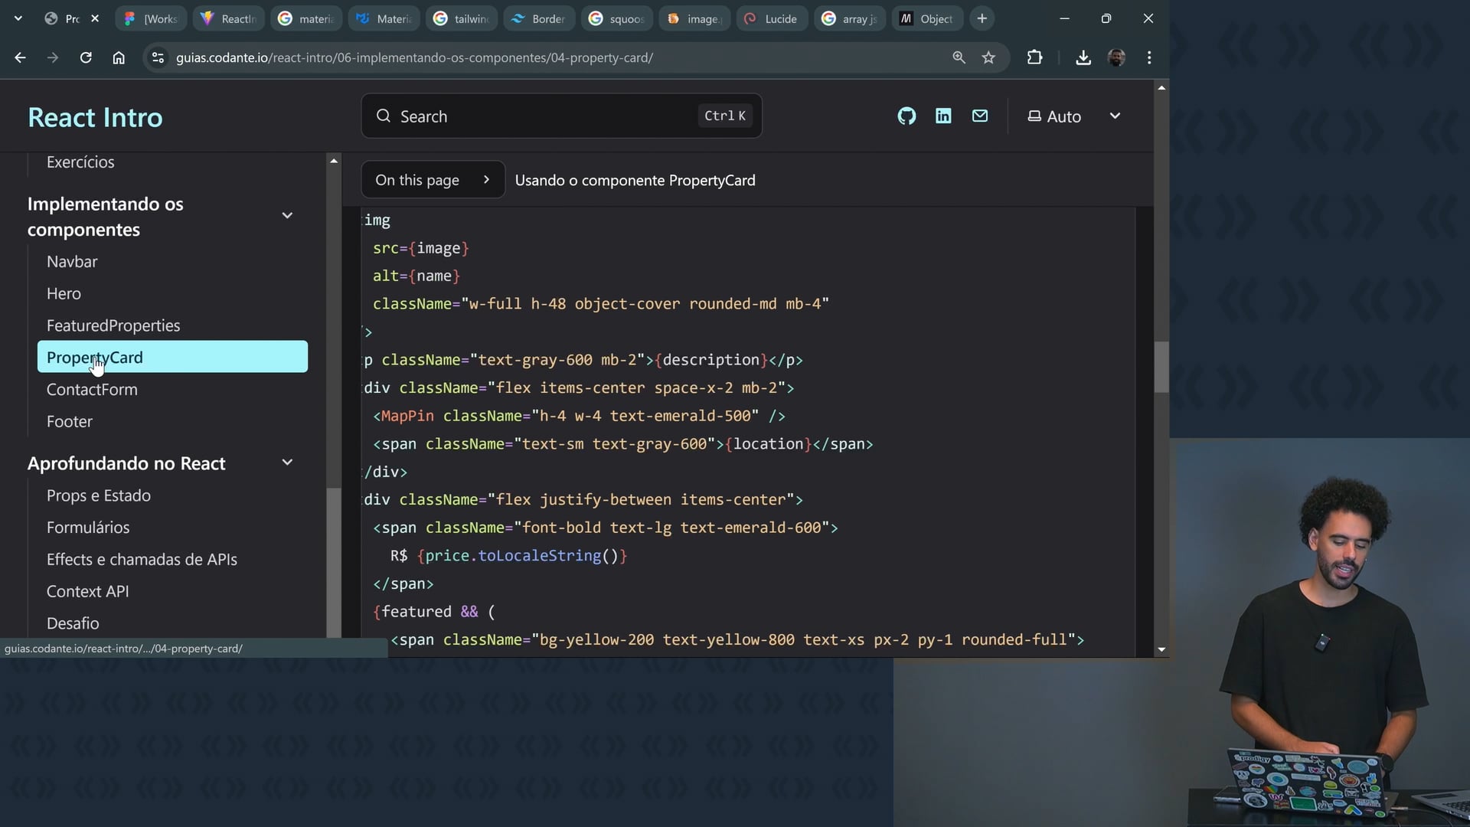
Task: Switch to the Border browser tab
Action: pyautogui.click(x=540, y=18)
